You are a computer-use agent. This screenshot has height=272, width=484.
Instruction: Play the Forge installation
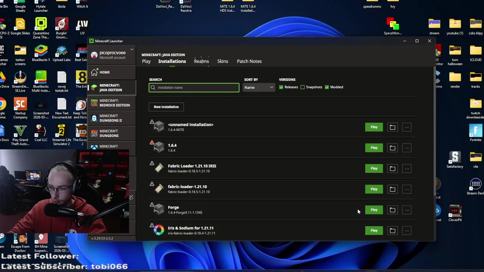tap(374, 210)
